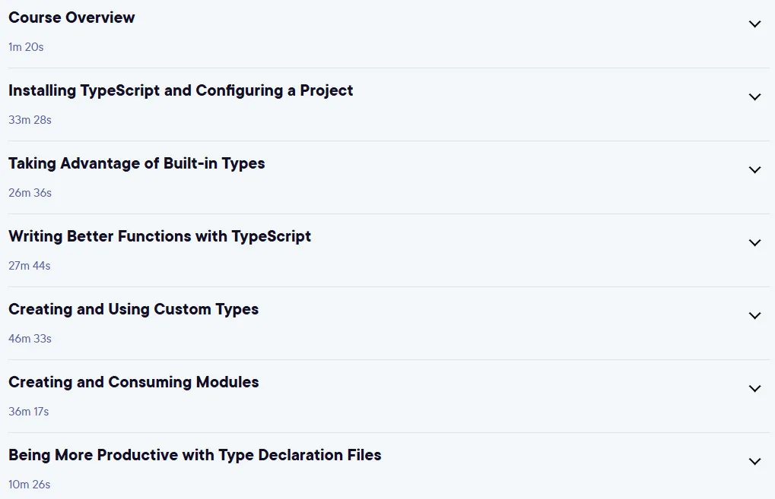Open Installing TypeScript and Configuring a Project title
775x499 pixels.
(x=181, y=91)
